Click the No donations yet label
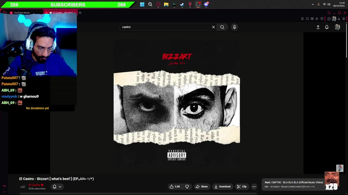 (37, 108)
